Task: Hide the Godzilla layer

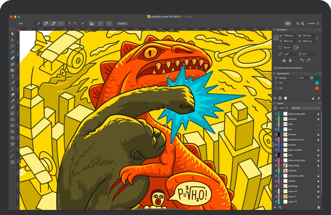Action: 276,171
